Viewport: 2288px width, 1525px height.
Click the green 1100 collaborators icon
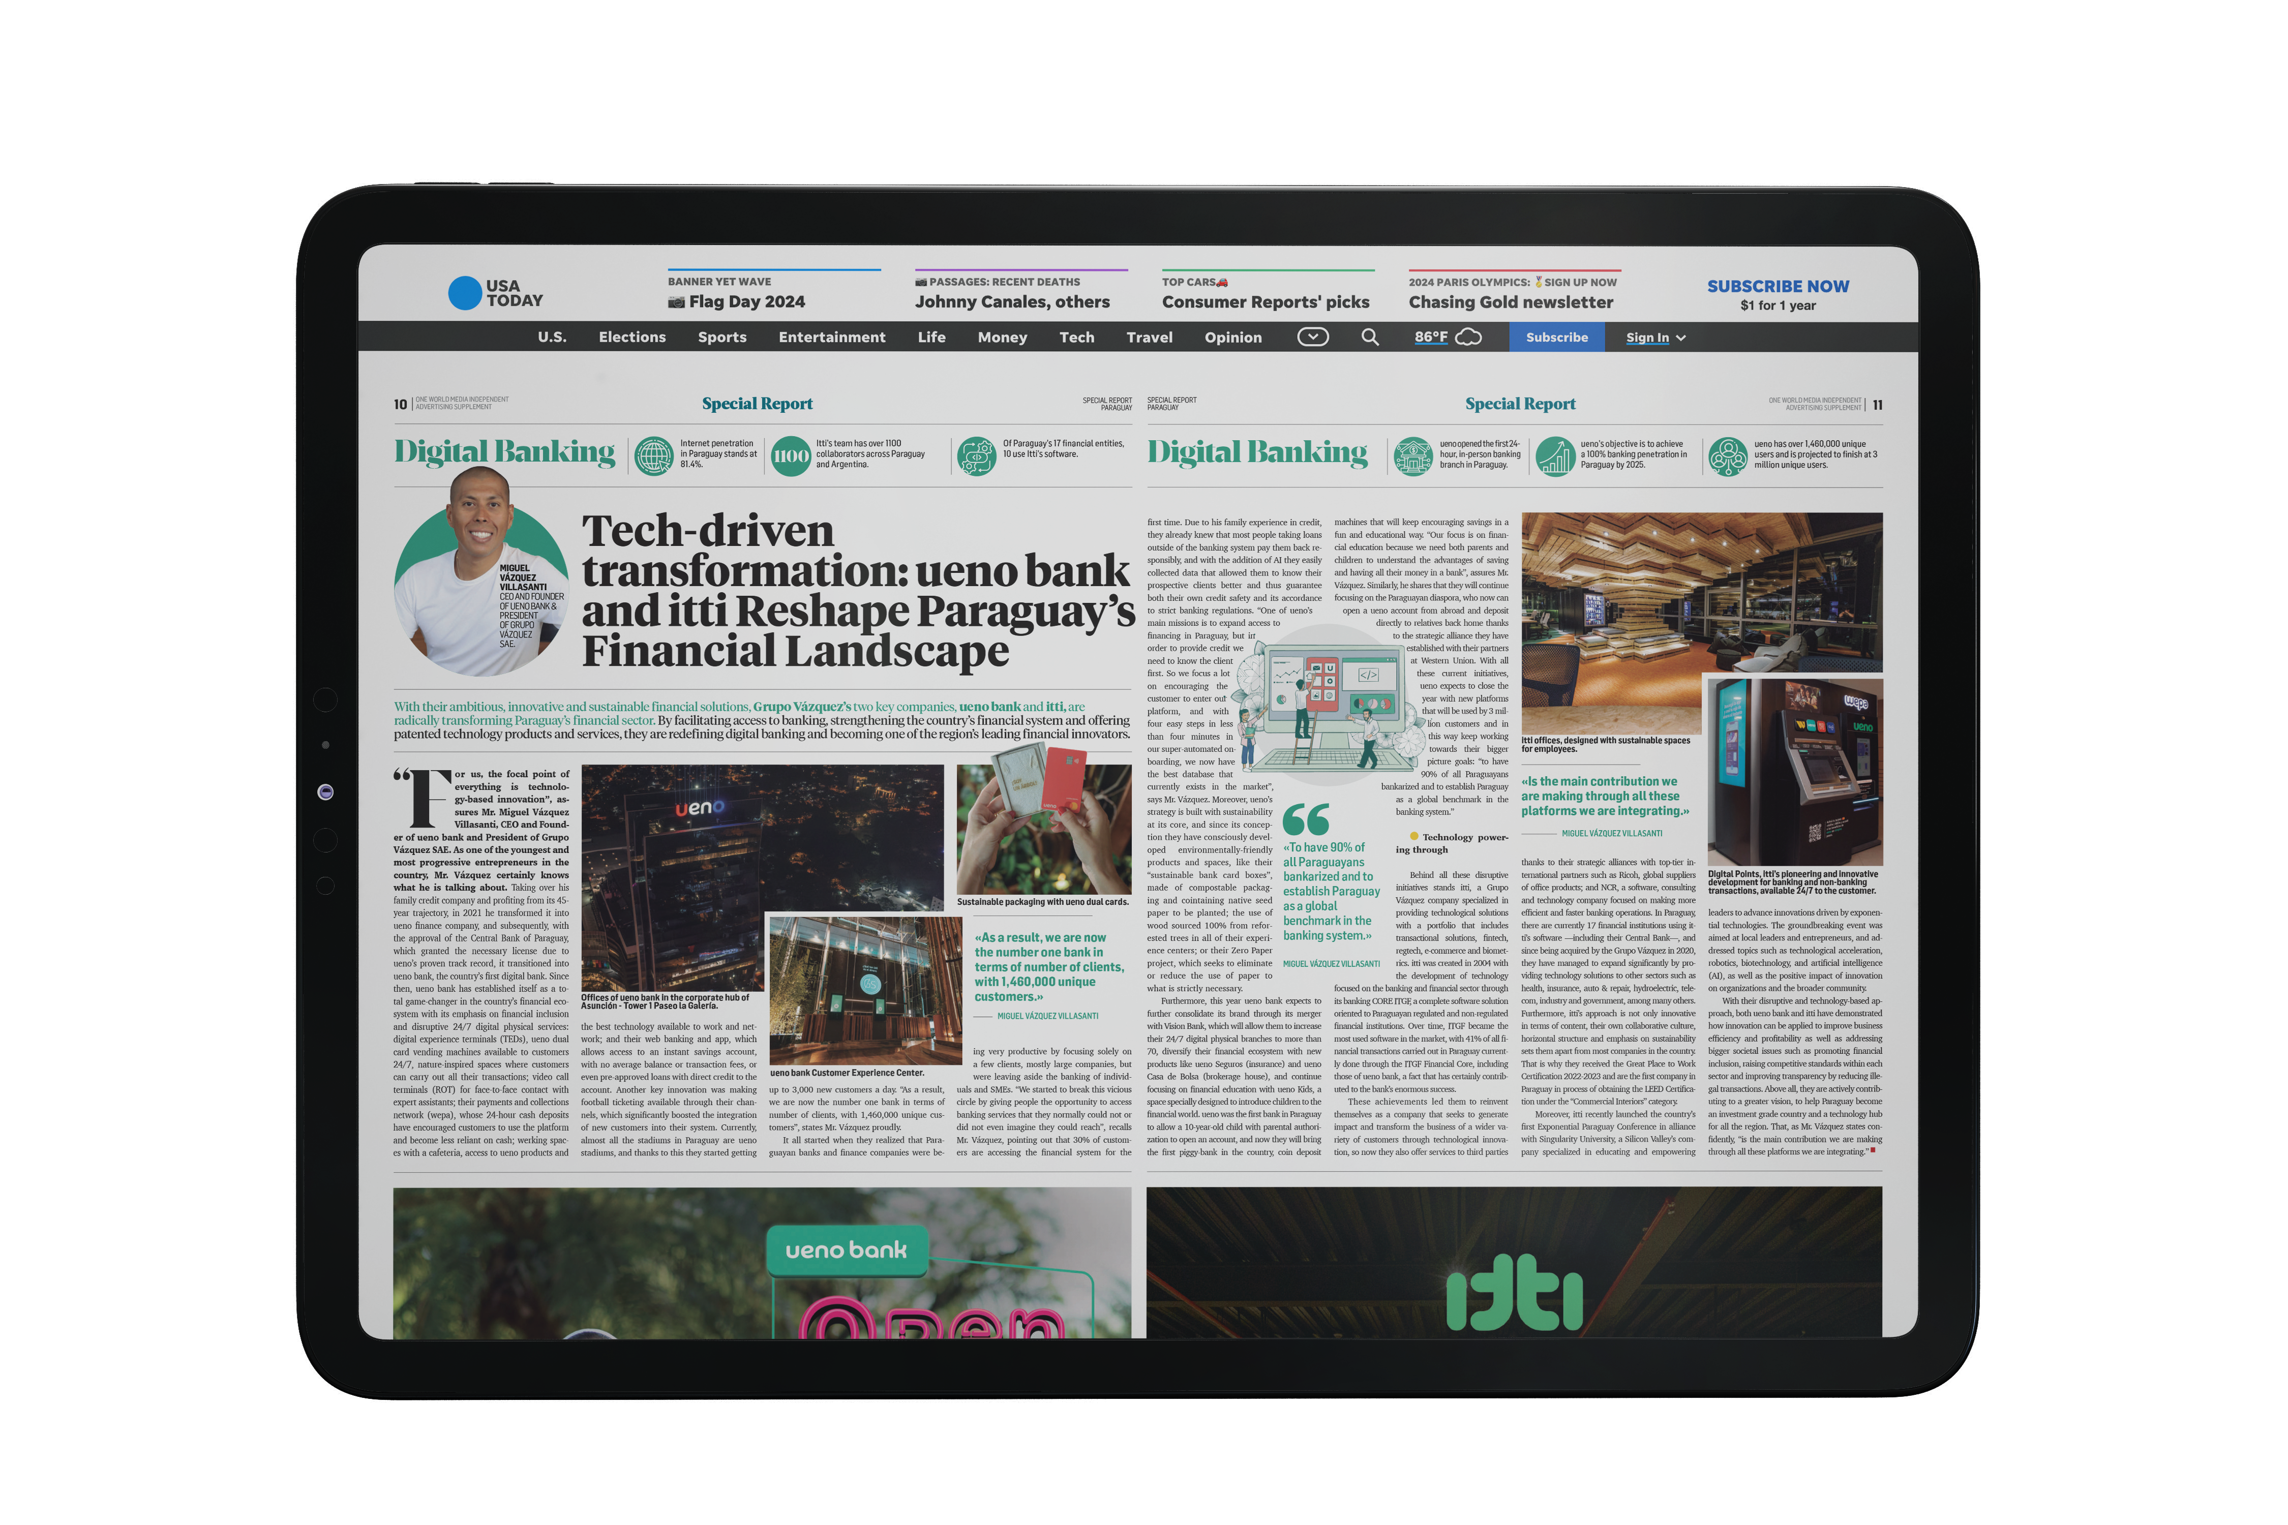pos(790,455)
